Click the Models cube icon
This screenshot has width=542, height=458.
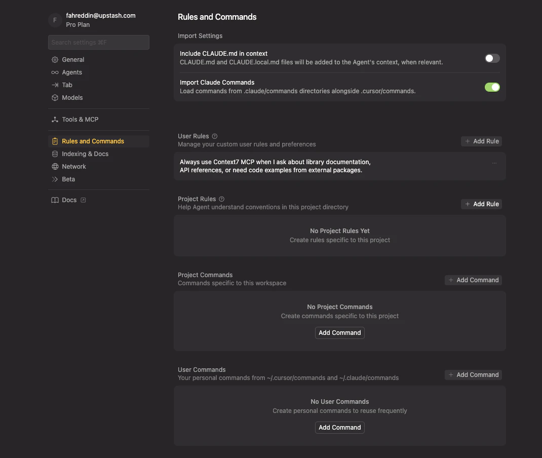tap(55, 97)
